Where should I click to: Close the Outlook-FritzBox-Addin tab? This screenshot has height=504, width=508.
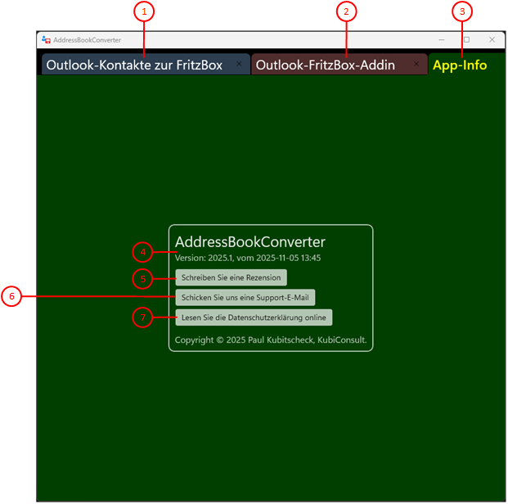pyautogui.click(x=416, y=63)
